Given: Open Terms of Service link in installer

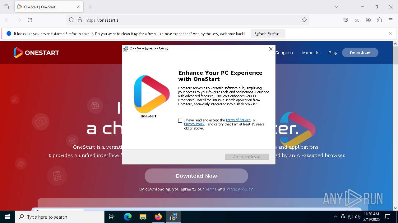Looking at the screenshot, I should click(238, 120).
